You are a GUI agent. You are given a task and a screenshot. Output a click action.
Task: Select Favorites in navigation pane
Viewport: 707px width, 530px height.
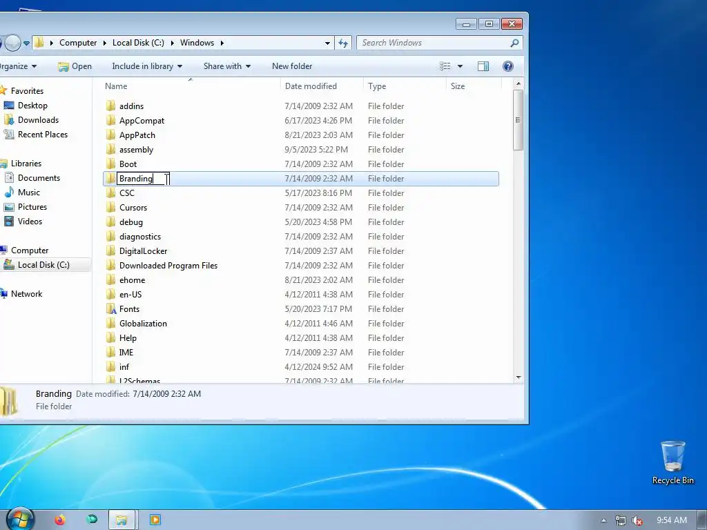pyautogui.click(x=27, y=91)
